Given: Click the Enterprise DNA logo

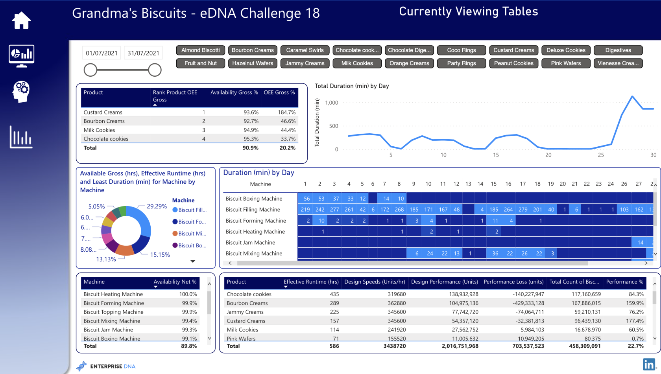Looking at the screenshot, I should (x=106, y=366).
